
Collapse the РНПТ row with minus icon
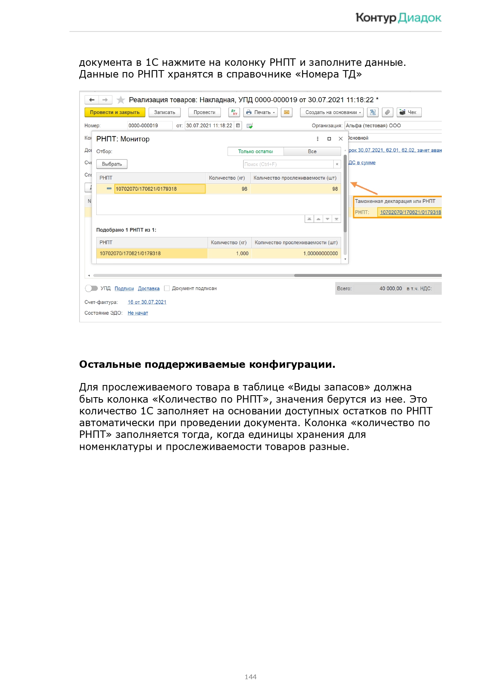(109, 189)
